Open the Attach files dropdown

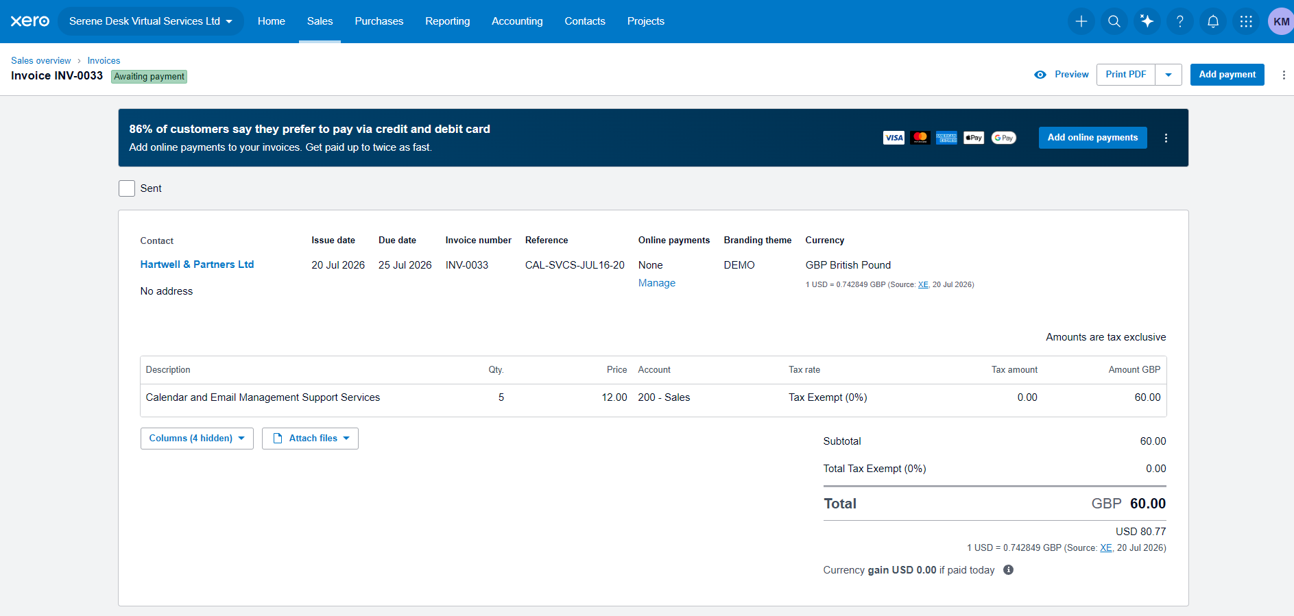[x=310, y=439]
